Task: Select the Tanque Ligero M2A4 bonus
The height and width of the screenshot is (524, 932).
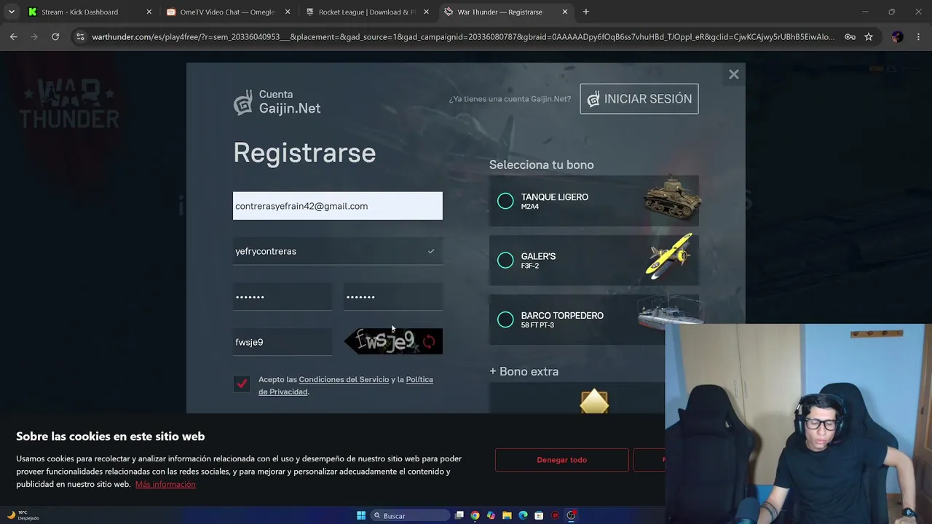Action: (594, 201)
